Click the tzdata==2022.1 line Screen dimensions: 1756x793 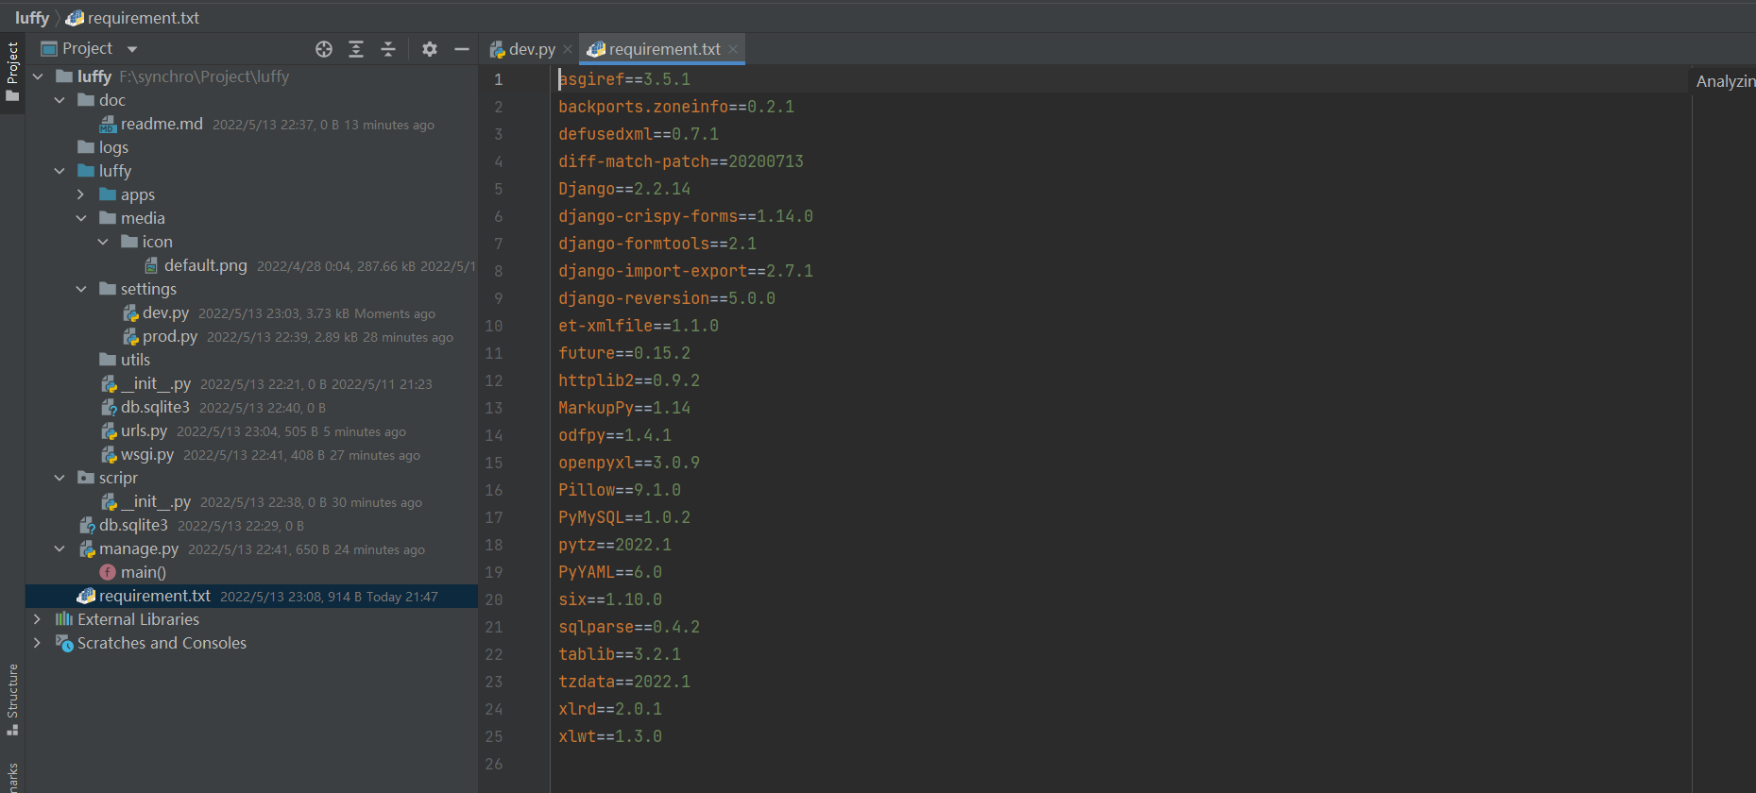click(x=624, y=682)
